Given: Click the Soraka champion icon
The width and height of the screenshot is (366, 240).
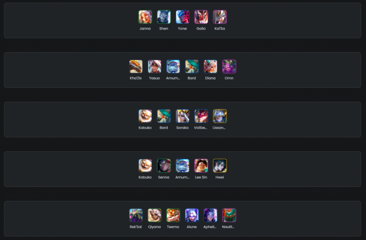Looking at the screenshot, I should tap(182, 116).
